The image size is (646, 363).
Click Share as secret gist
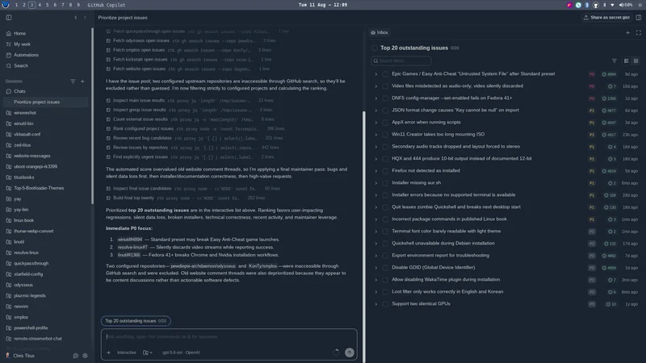[x=606, y=18]
